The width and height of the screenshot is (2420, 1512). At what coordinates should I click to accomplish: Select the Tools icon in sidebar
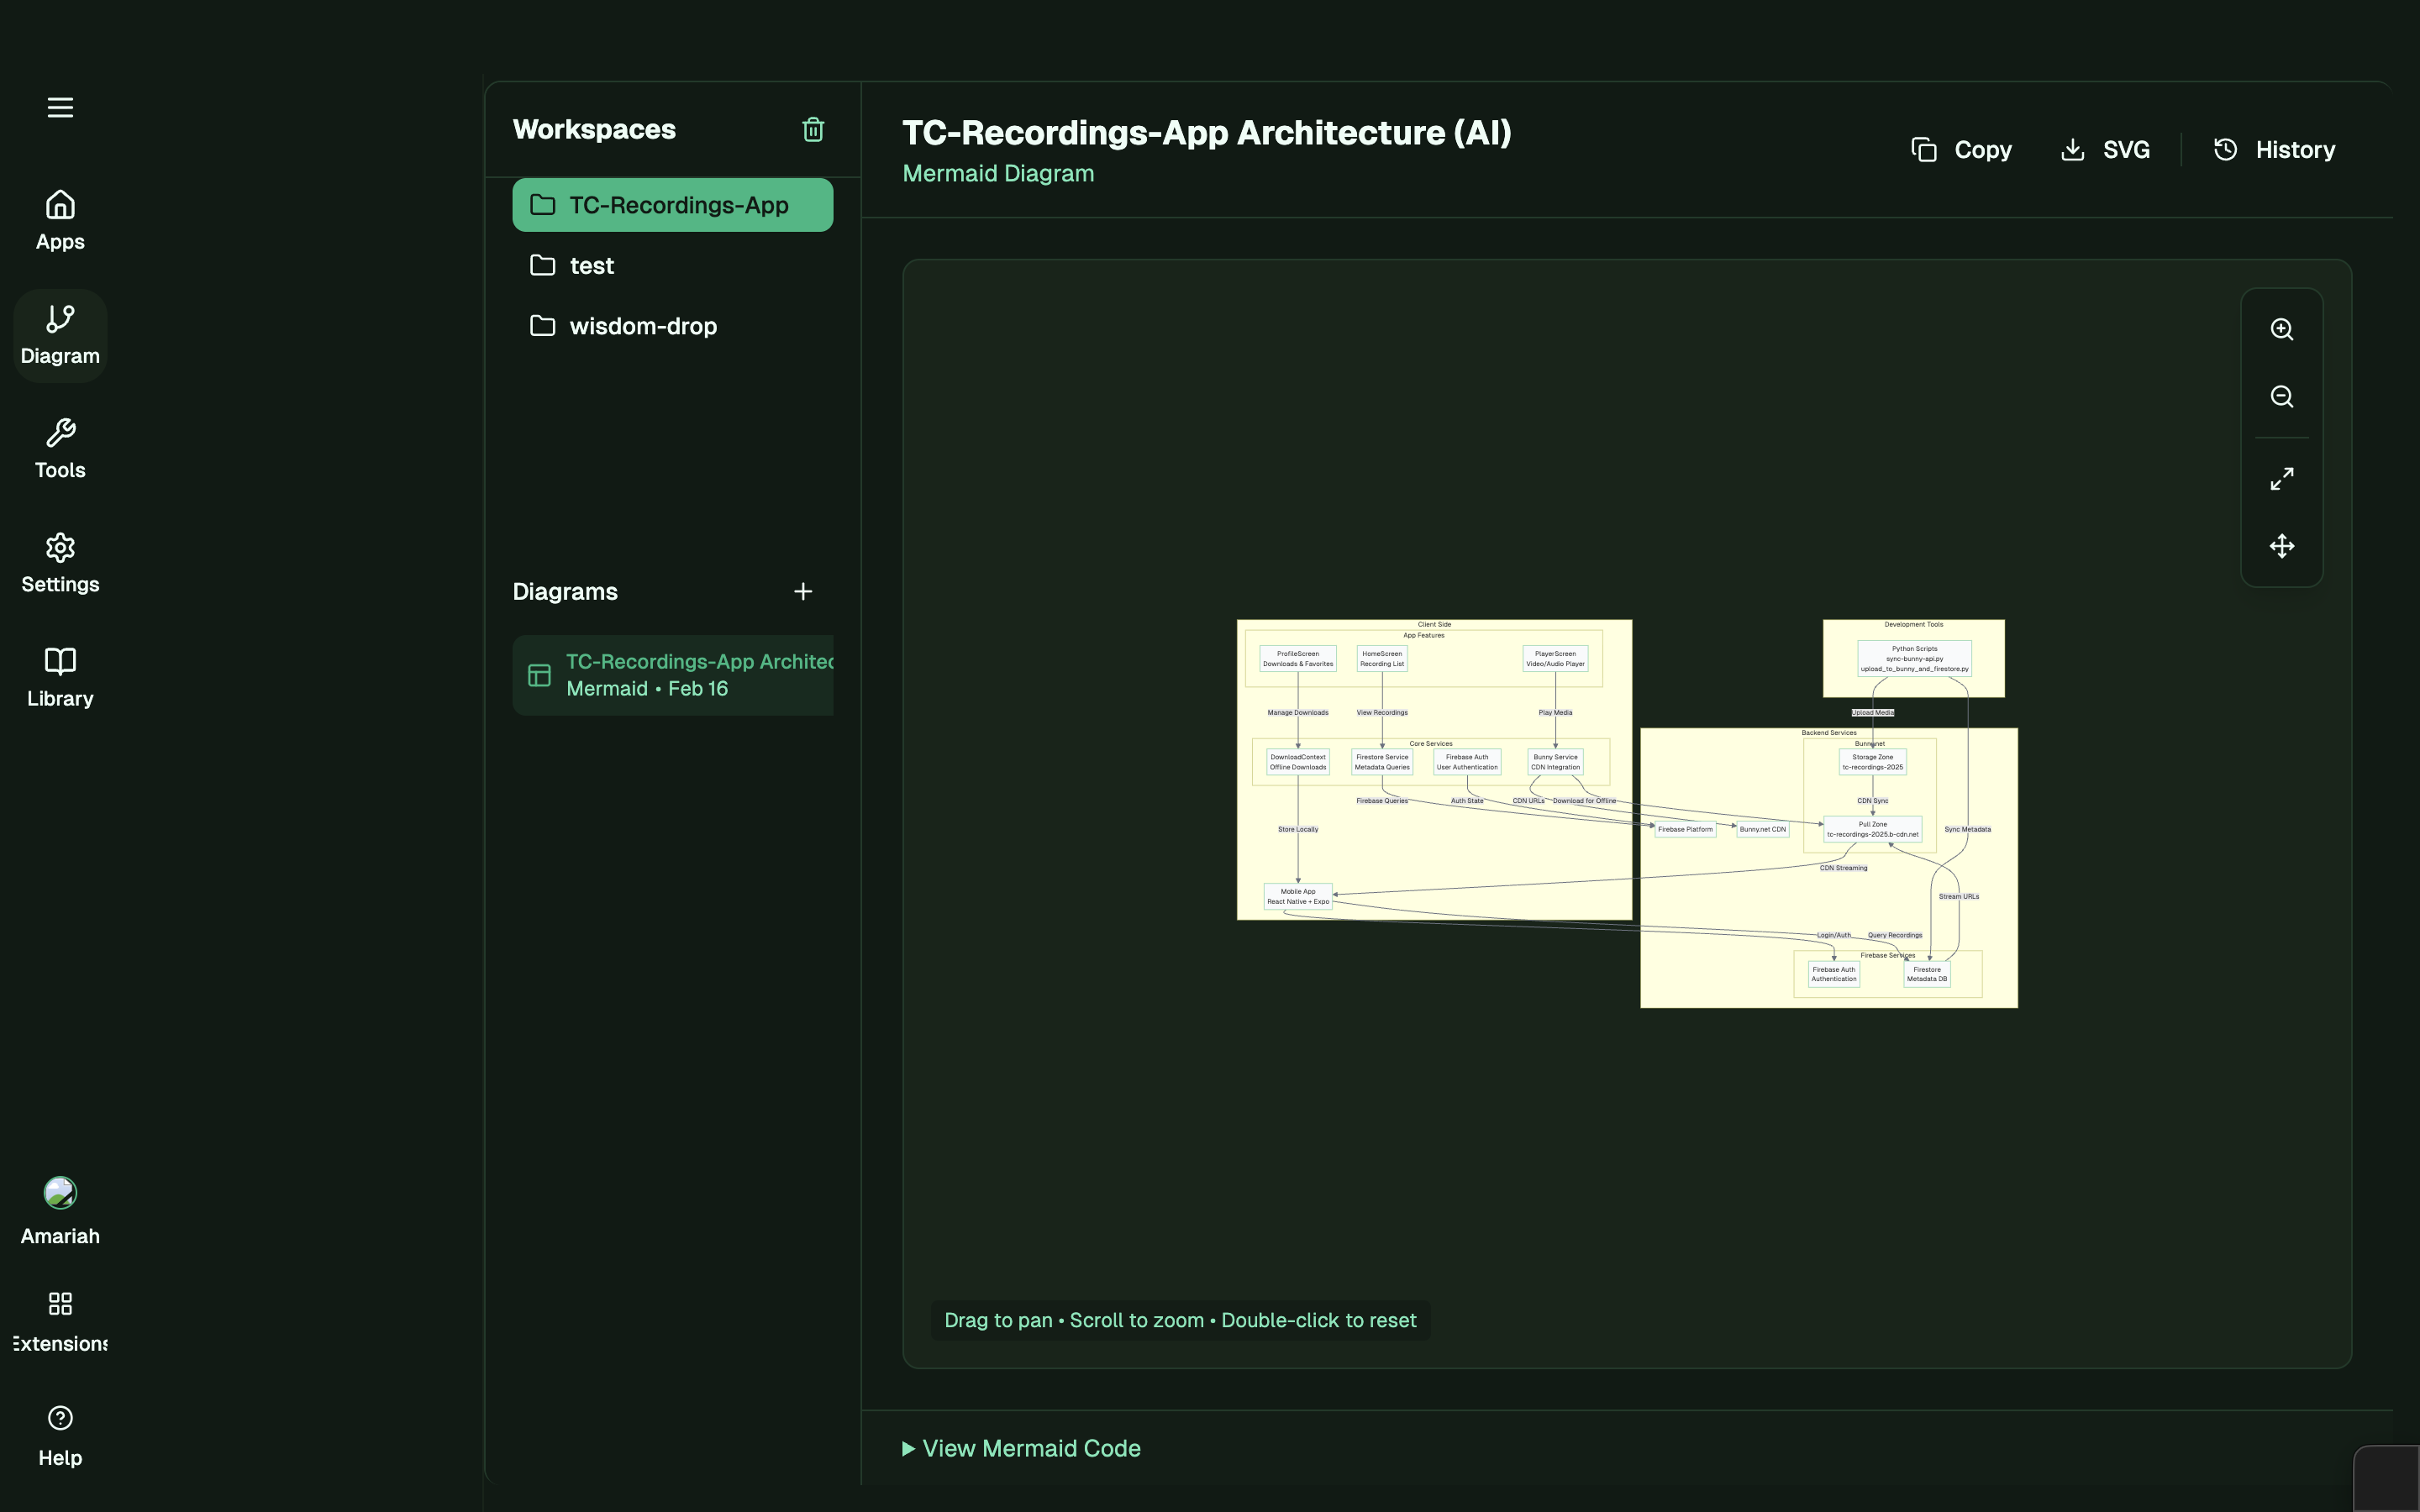59,448
